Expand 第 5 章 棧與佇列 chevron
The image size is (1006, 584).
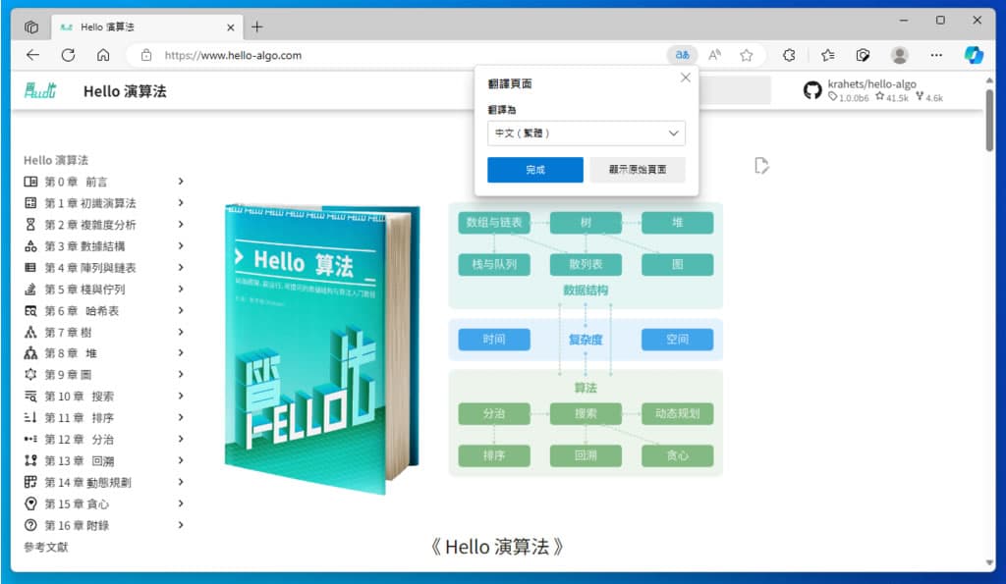181,290
